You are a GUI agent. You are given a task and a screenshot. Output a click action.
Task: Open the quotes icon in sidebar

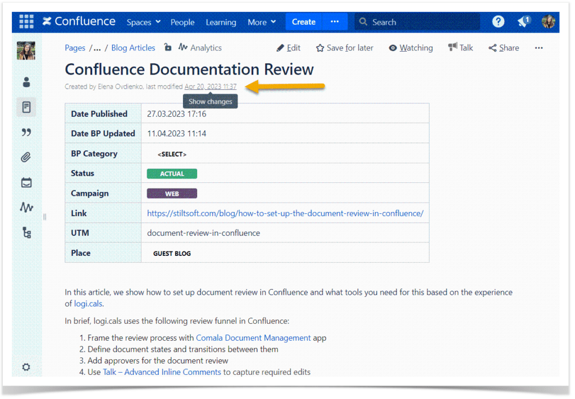click(26, 132)
